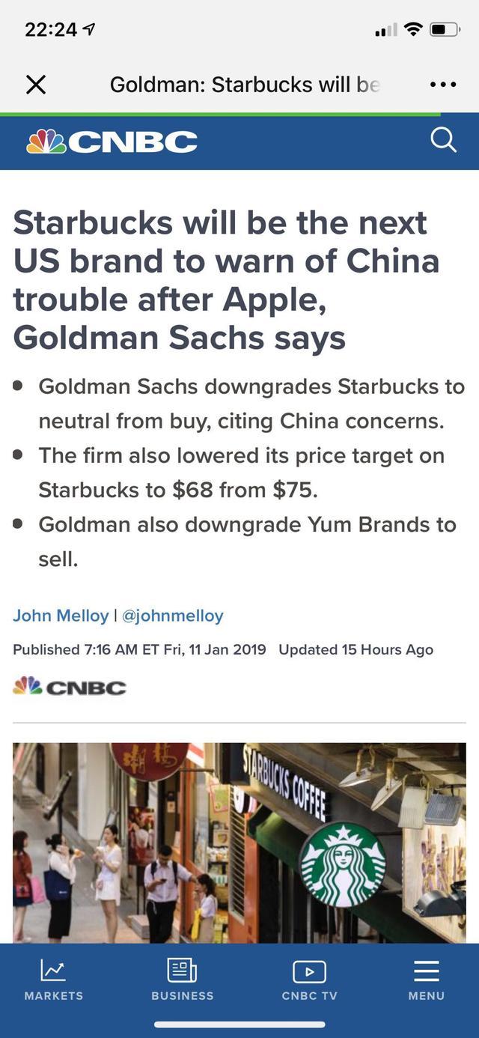Screen dimensions: 479x1038
Task: Tap the Starbucks storefront article photo
Action: (x=239, y=842)
